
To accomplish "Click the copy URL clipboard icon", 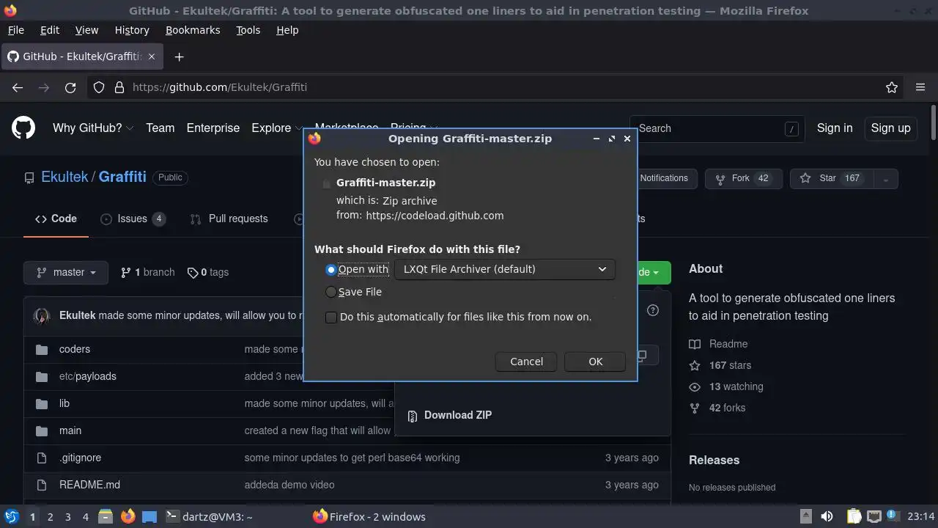I will coord(642,356).
